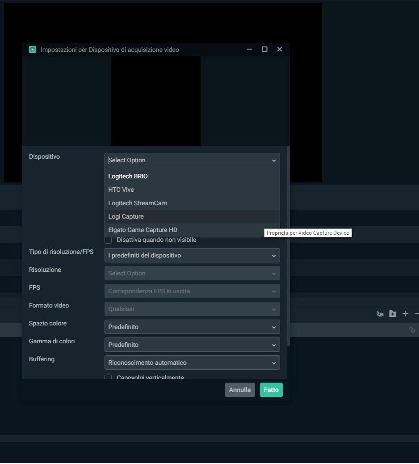
Task: Open the Buffering dropdown
Action: 192,363
